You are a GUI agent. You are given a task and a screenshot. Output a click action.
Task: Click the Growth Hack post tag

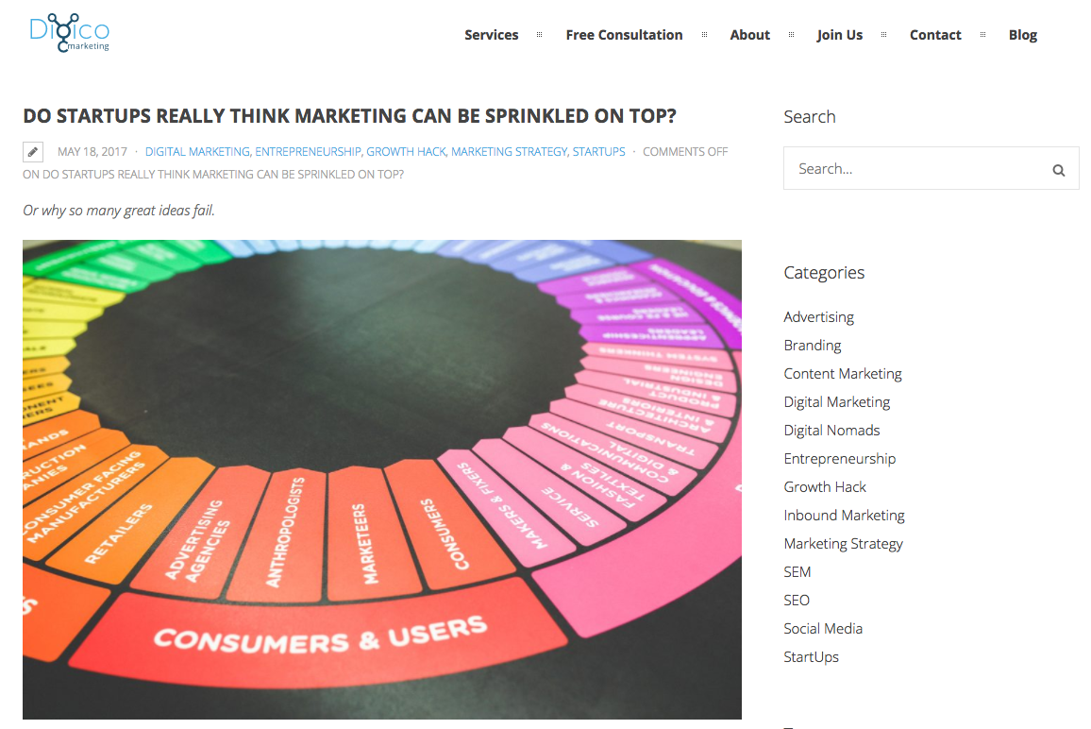(406, 151)
